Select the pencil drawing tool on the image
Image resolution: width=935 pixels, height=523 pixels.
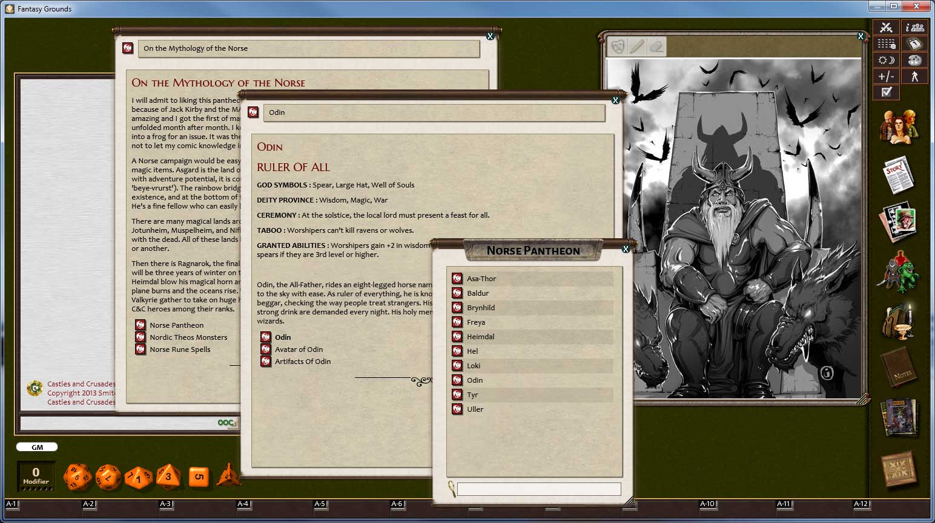[x=637, y=45]
